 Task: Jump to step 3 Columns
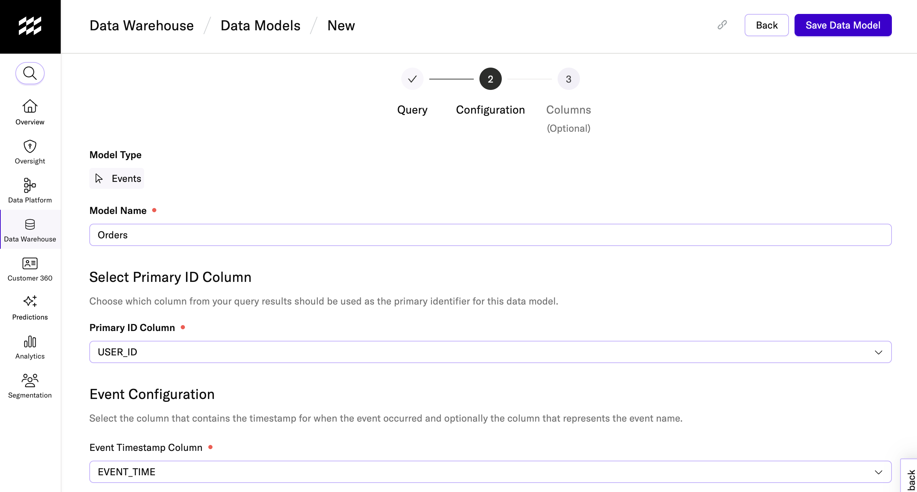click(x=568, y=79)
